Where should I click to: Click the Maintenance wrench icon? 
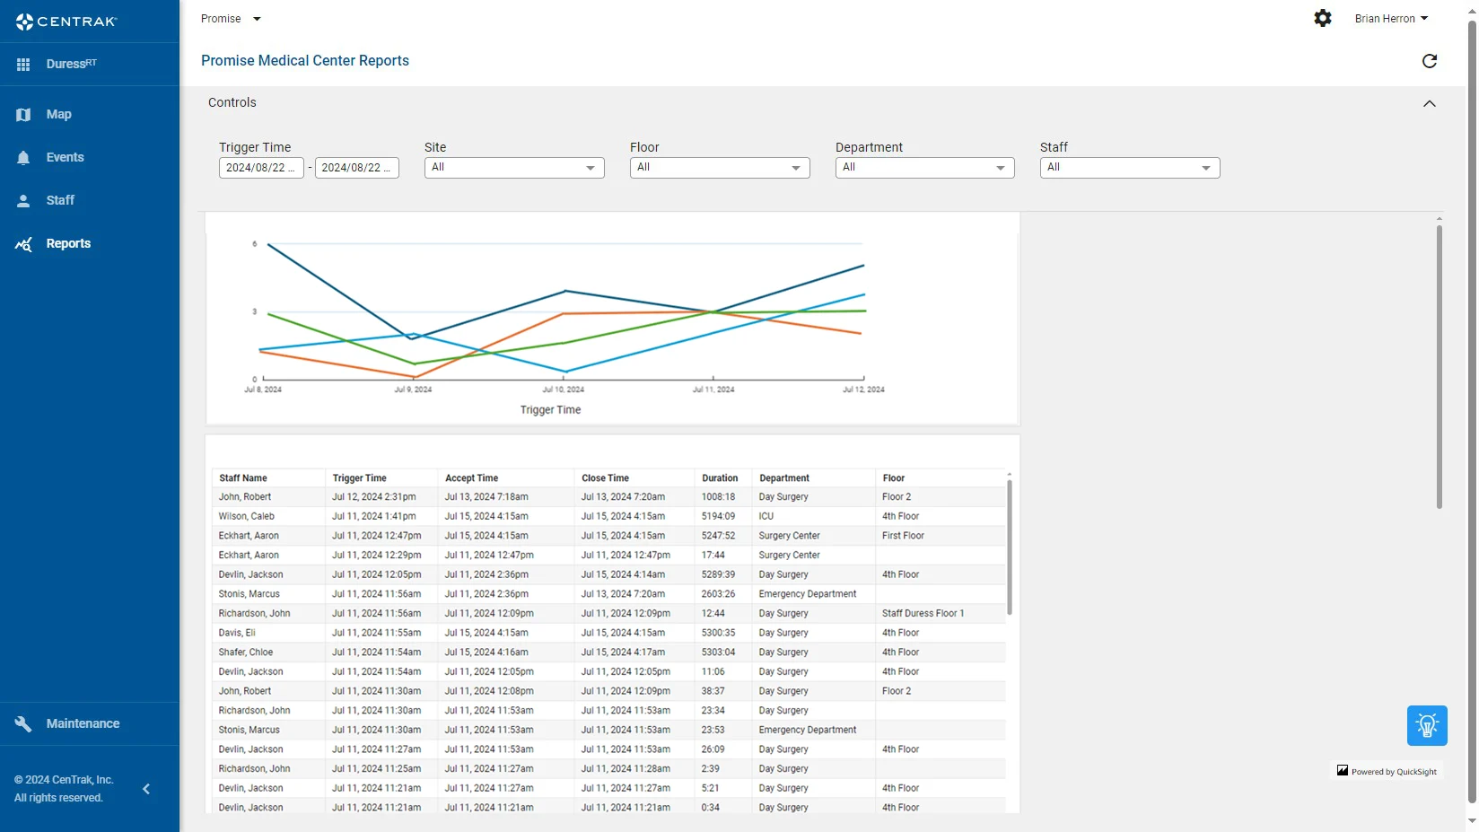23,724
